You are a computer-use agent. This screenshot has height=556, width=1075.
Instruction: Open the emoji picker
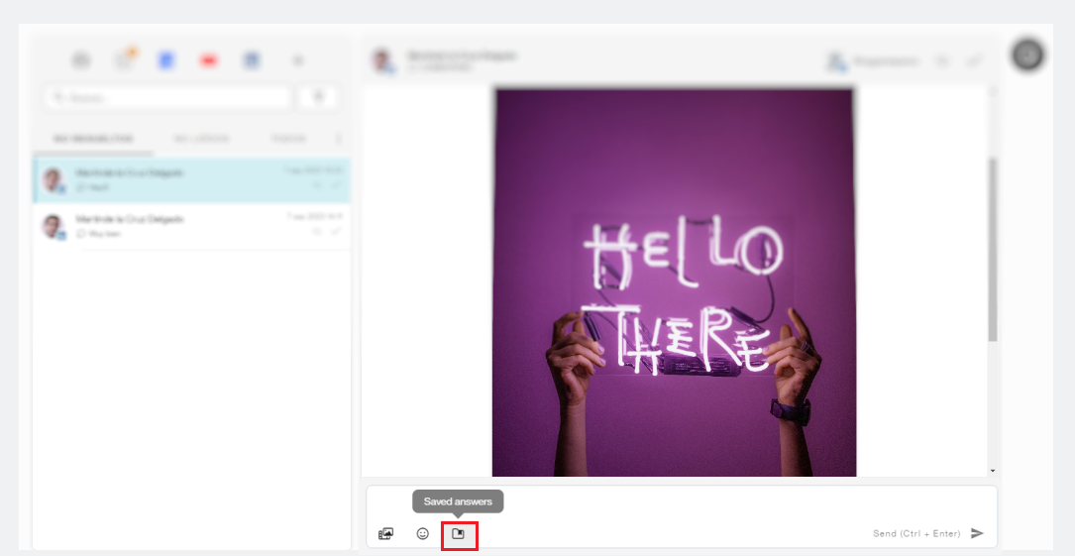tap(423, 534)
